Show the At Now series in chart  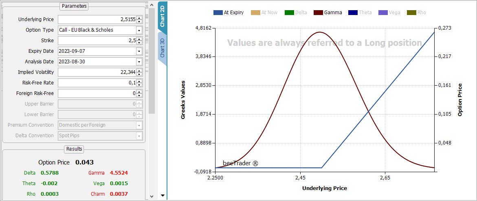click(x=265, y=13)
